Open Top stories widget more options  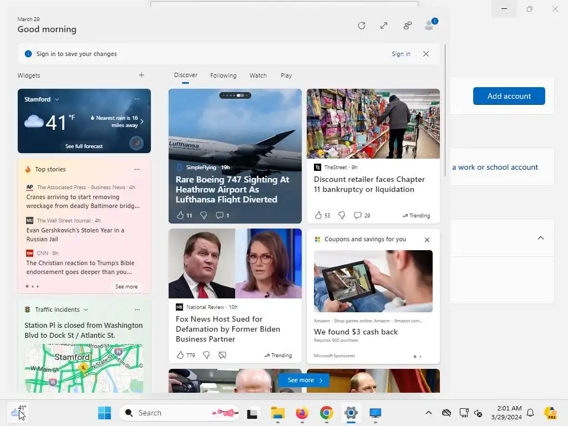(x=137, y=169)
